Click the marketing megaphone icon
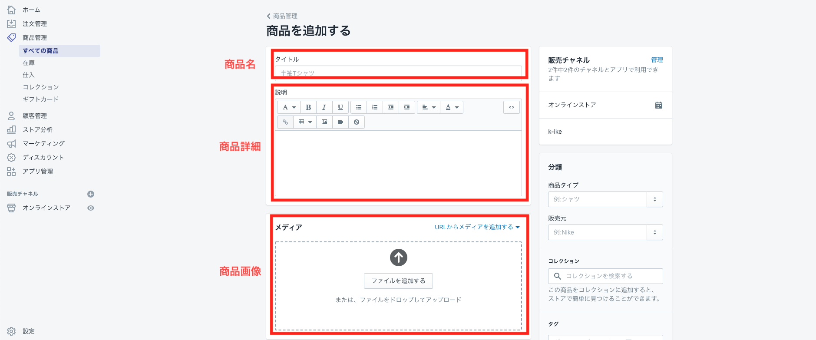This screenshot has width=816, height=340. click(11, 143)
